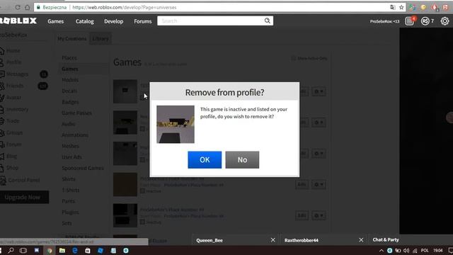Open gear dropdown of first listed game

click(x=319, y=91)
